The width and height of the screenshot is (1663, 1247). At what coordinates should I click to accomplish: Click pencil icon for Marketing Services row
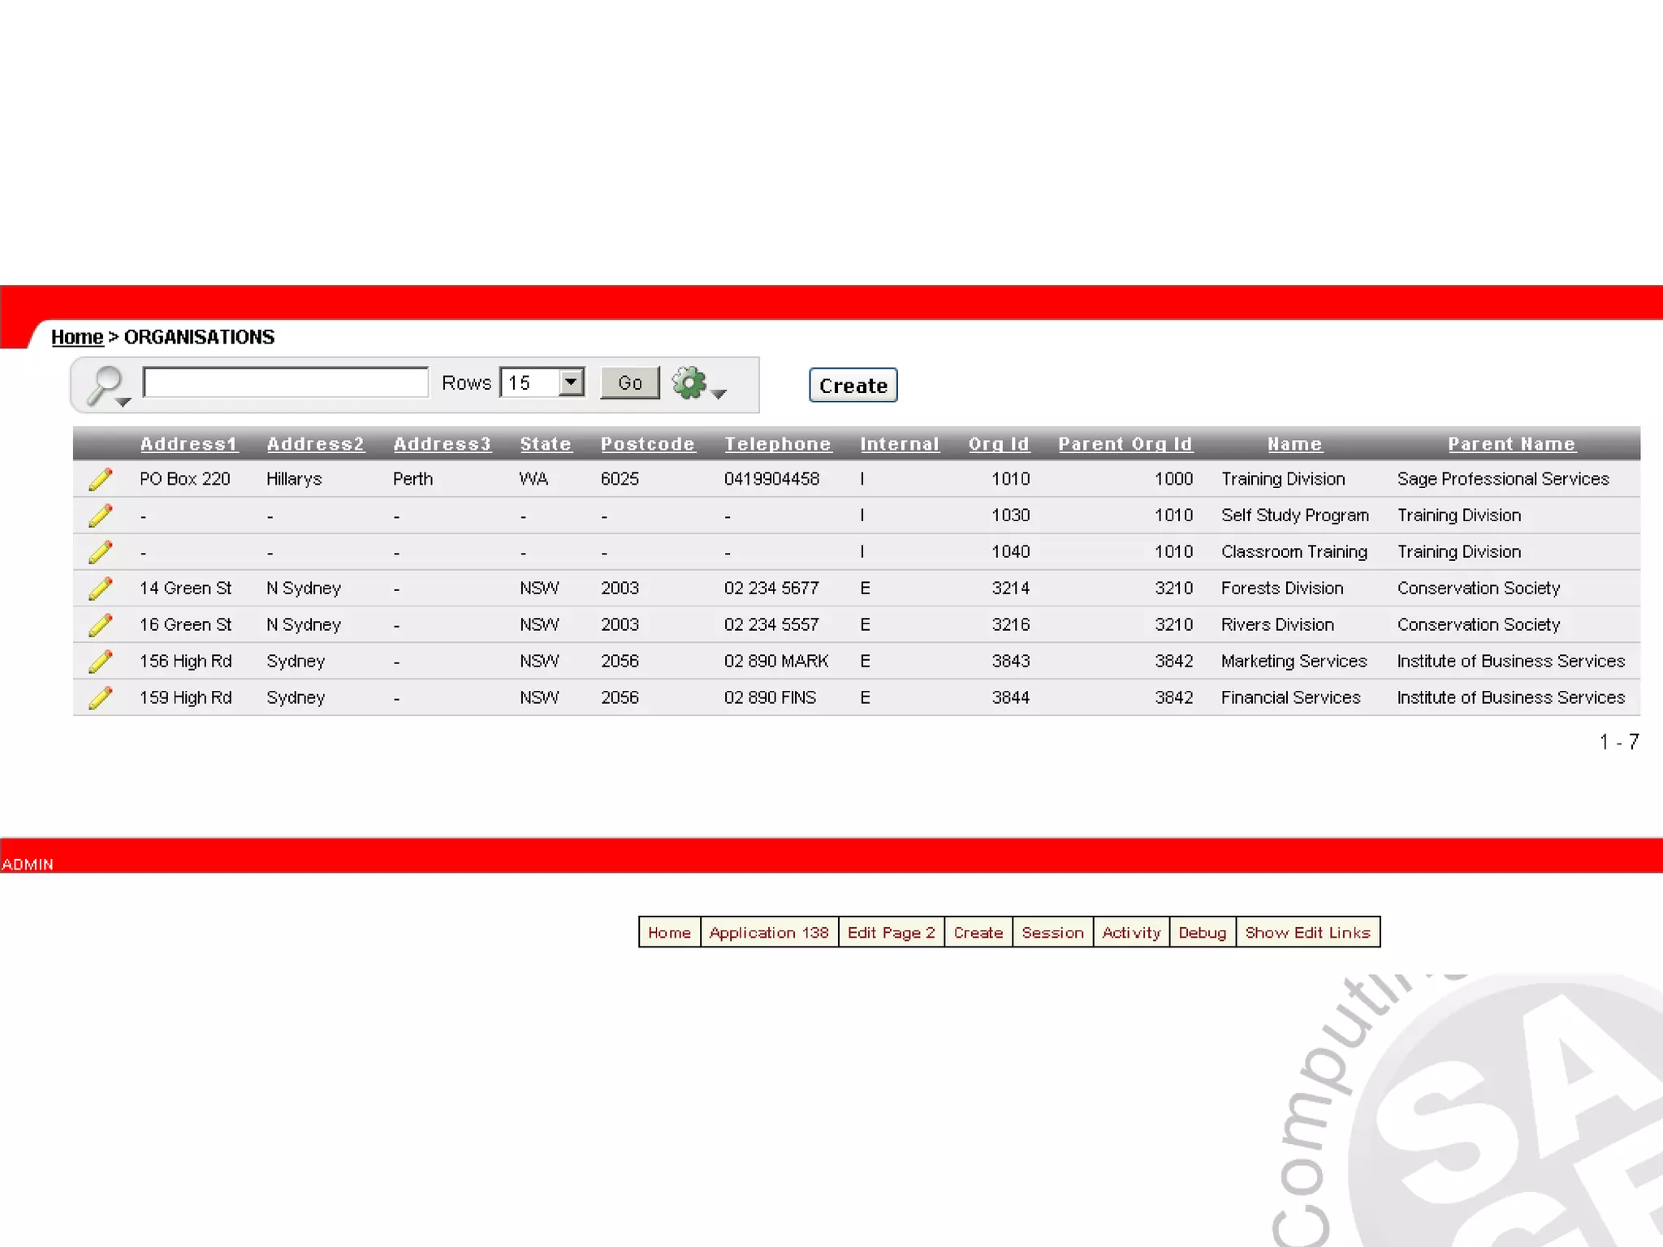101,662
